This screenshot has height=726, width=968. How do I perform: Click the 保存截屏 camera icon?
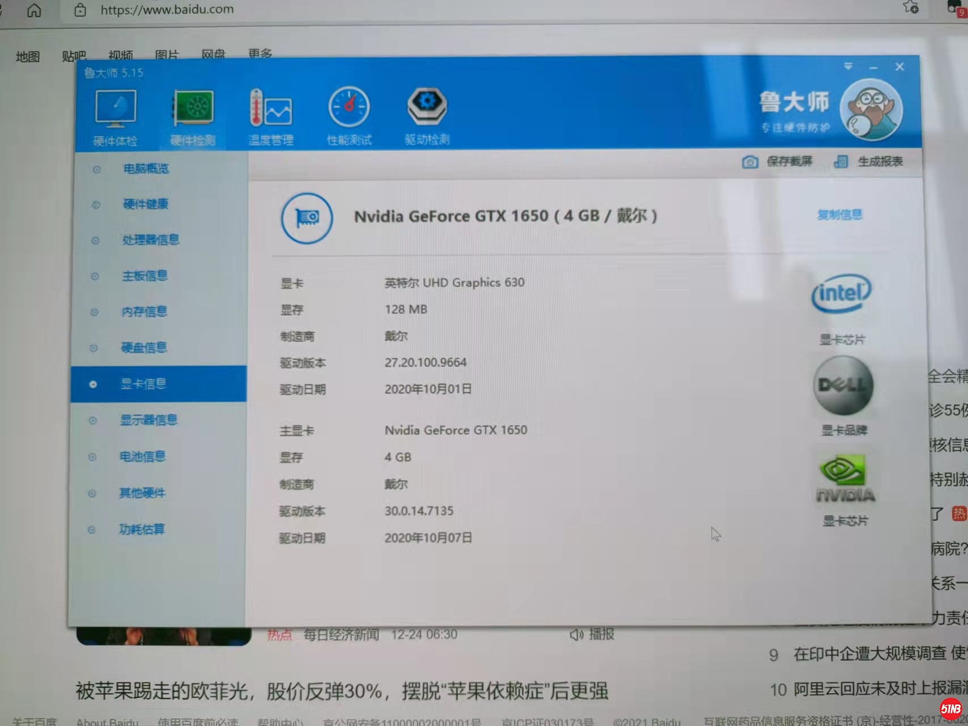pyautogui.click(x=750, y=162)
